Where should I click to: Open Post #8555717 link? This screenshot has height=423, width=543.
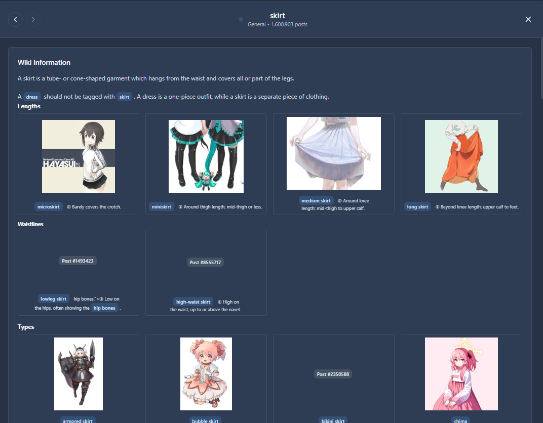click(205, 262)
